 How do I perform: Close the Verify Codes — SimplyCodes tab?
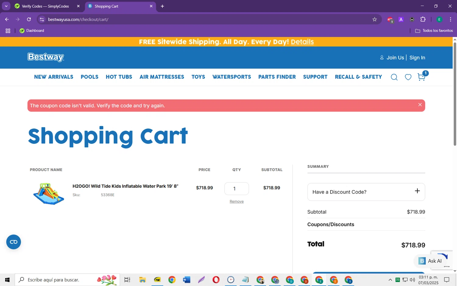pyautogui.click(x=78, y=6)
